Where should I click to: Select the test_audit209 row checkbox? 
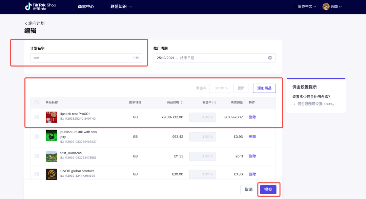(37, 156)
